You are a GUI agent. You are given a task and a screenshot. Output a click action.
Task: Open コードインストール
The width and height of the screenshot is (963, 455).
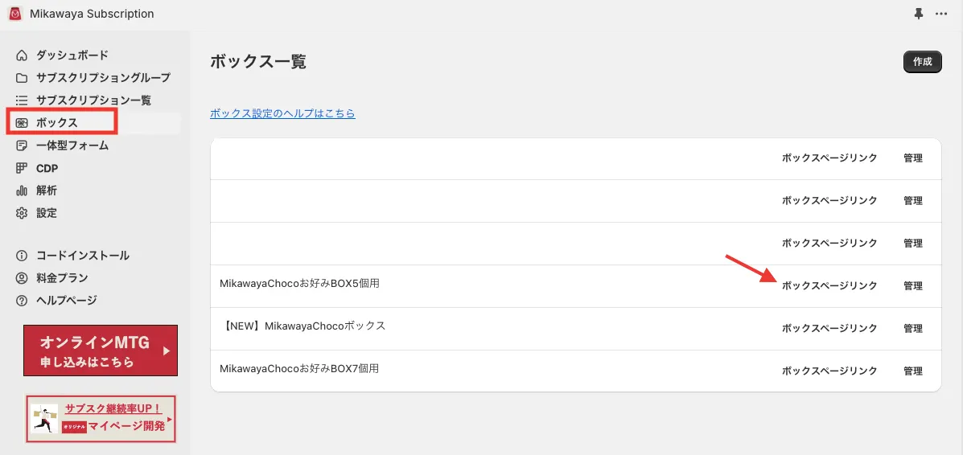click(x=82, y=256)
